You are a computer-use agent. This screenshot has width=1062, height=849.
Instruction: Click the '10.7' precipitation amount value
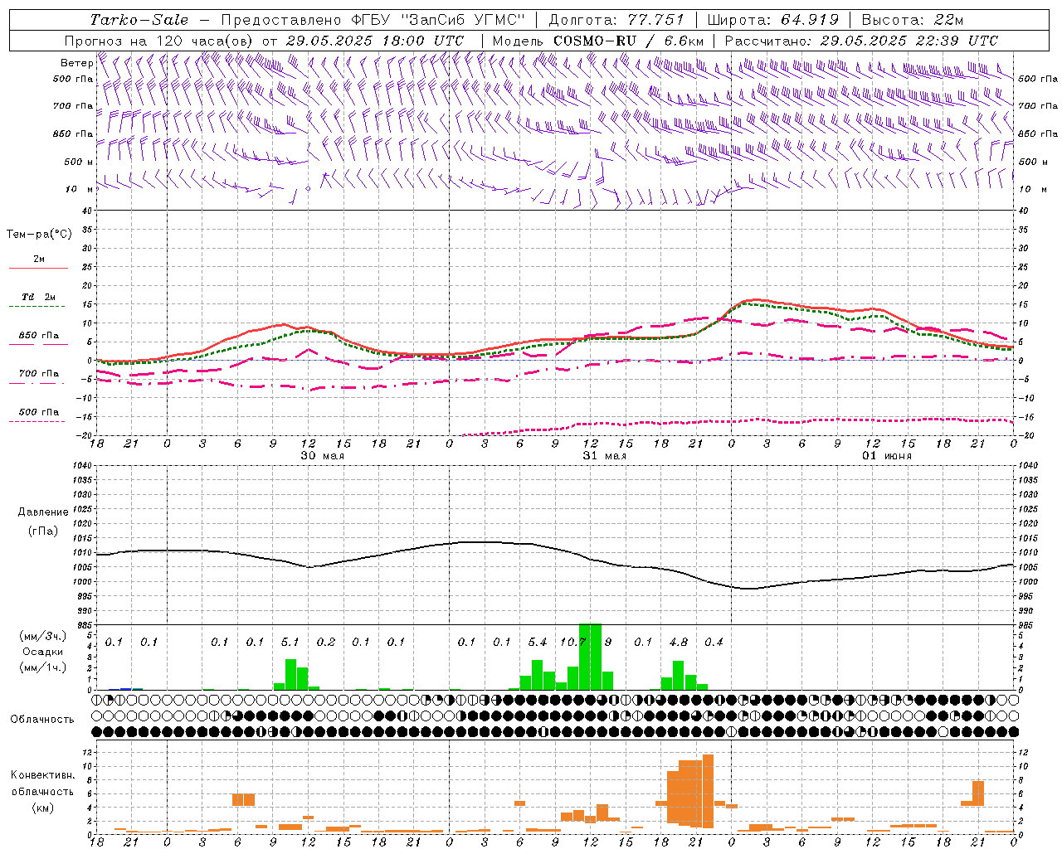click(572, 642)
